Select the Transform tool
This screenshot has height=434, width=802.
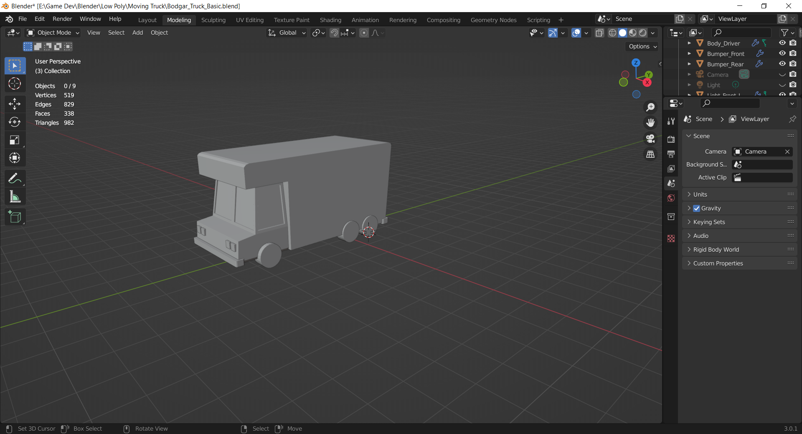click(15, 158)
